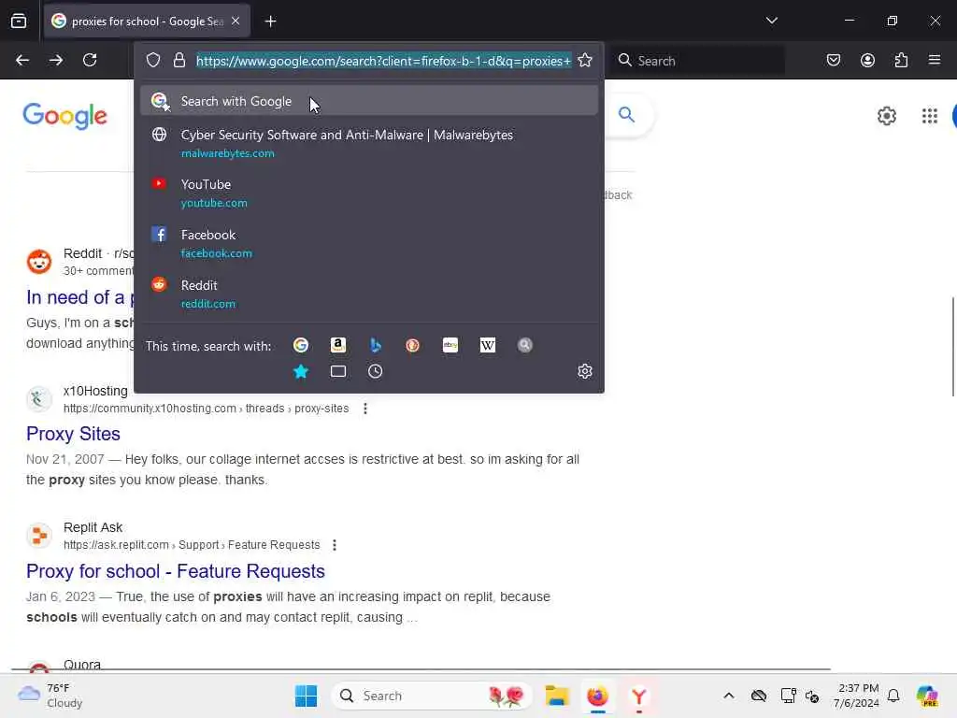957x718 pixels.
Task: Click Replit Ask site name
Action: click(x=93, y=527)
